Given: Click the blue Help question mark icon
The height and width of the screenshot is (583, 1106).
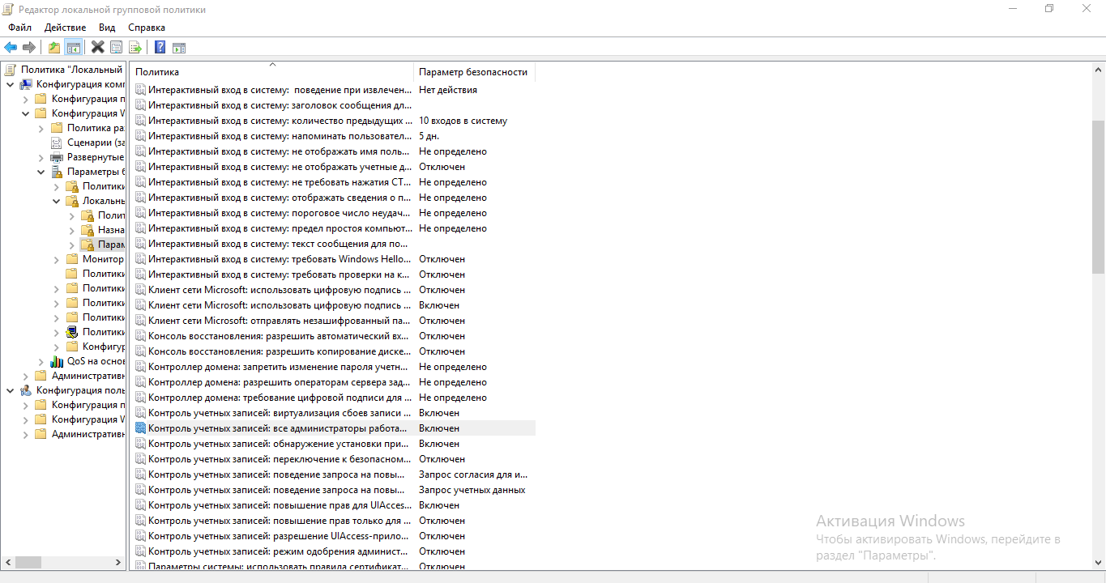Looking at the screenshot, I should coord(160,47).
